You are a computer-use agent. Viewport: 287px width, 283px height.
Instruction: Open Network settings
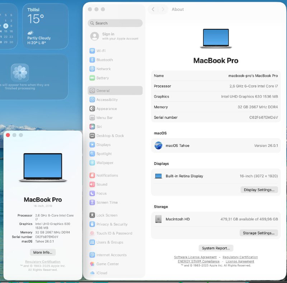[103, 69]
